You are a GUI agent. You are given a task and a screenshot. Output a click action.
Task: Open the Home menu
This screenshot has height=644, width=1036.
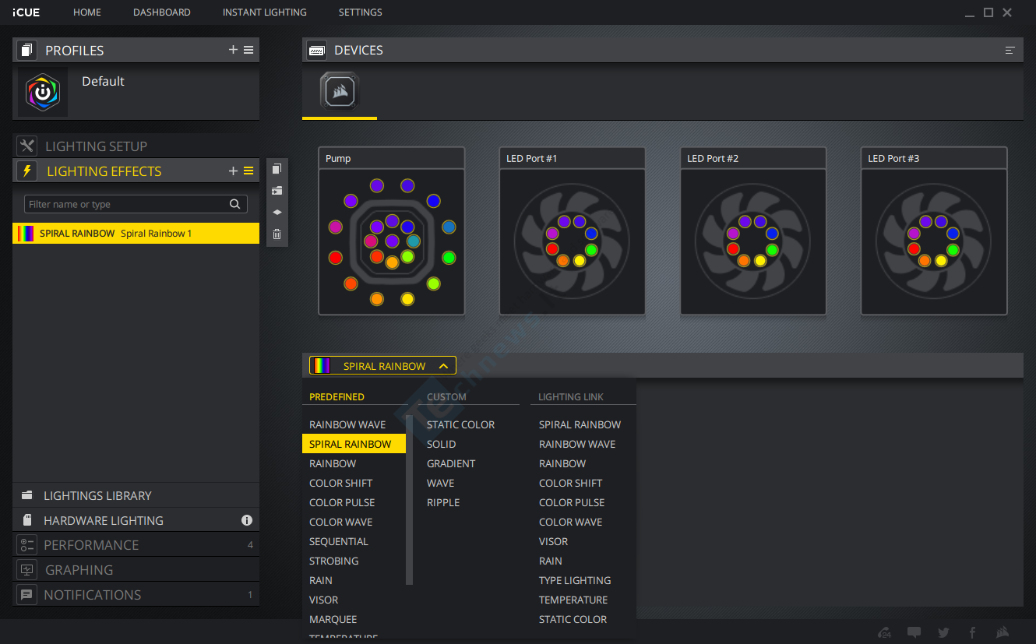pyautogui.click(x=87, y=12)
